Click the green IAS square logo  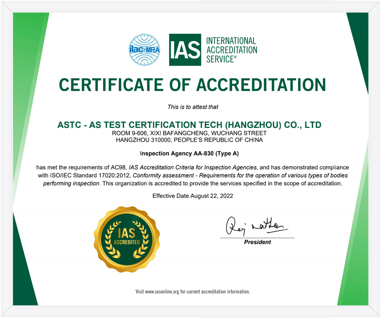185,50
